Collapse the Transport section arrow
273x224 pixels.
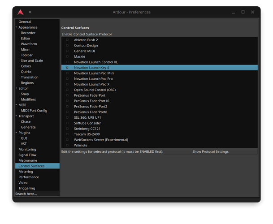(x=17, y=116)
